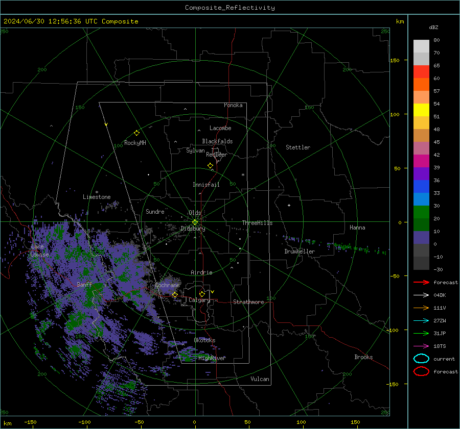Image resolution: width=460 pixels, height=429 pixels.
Task: Click the 39 dBZ purple swatch
Action: pos(421,173)
